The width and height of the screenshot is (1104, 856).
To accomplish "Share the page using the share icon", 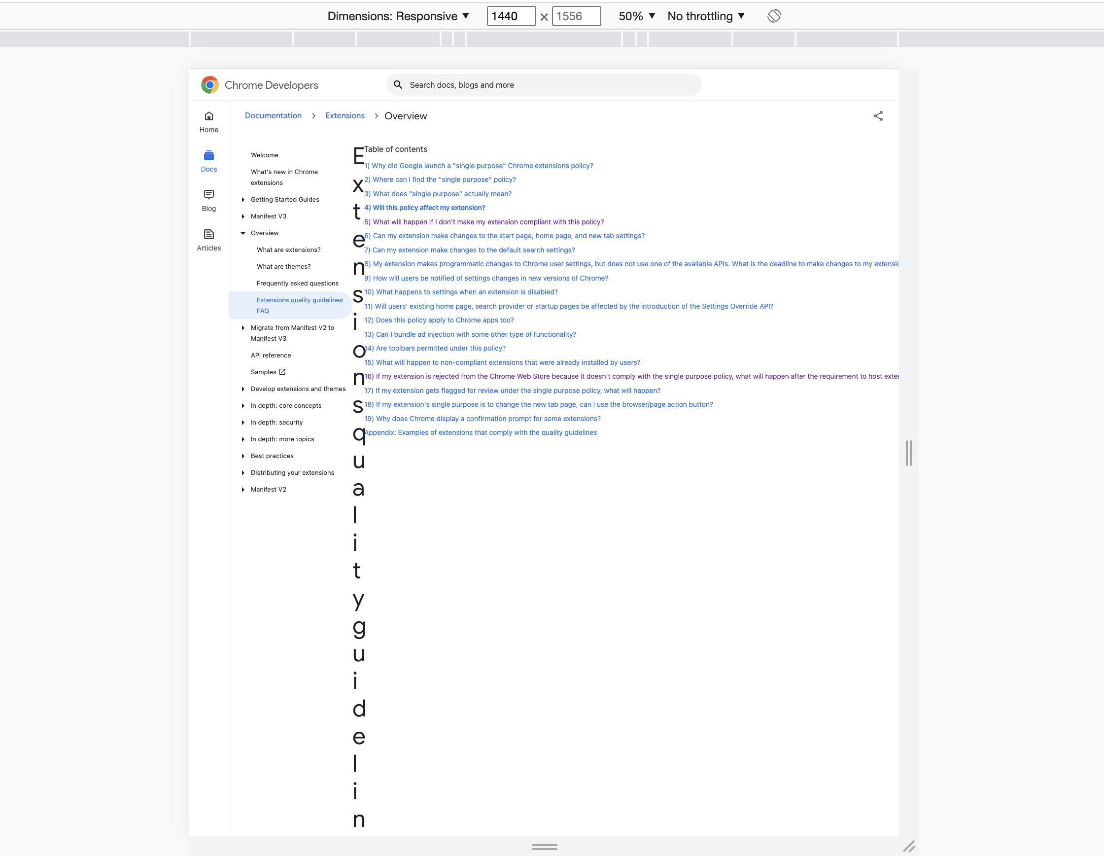I will point(878,116).
